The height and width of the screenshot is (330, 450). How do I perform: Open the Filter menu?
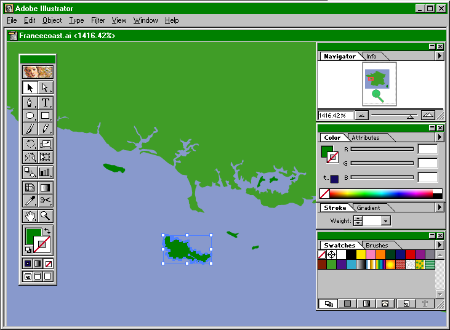click(x=98, y=20)
